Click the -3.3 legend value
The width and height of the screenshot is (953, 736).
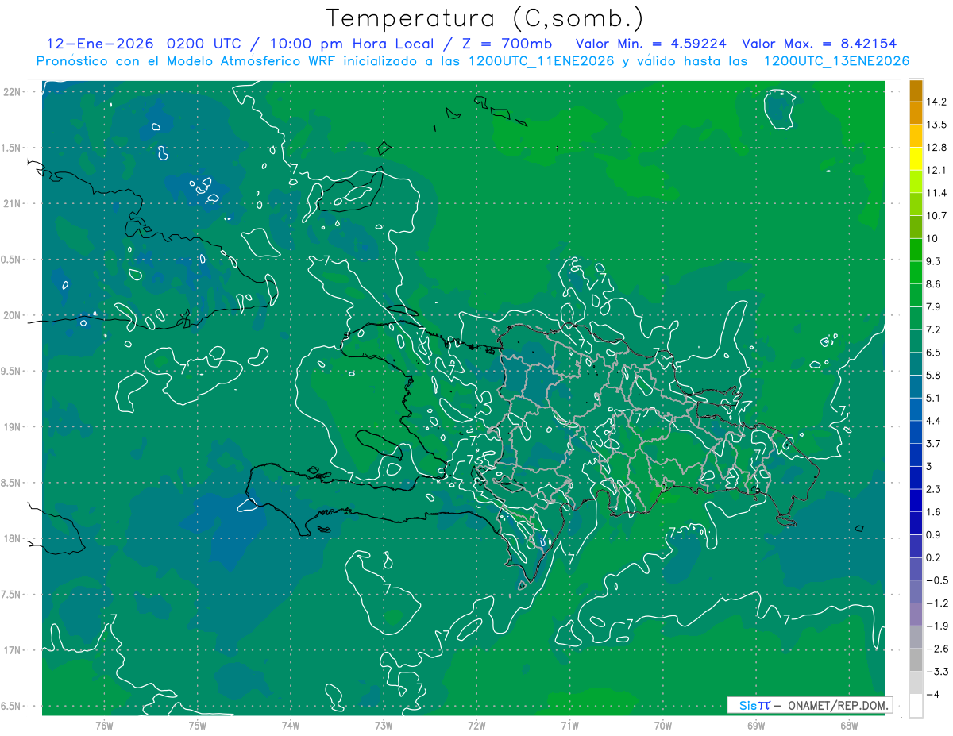pyautogui.click(x=937, y=672)
